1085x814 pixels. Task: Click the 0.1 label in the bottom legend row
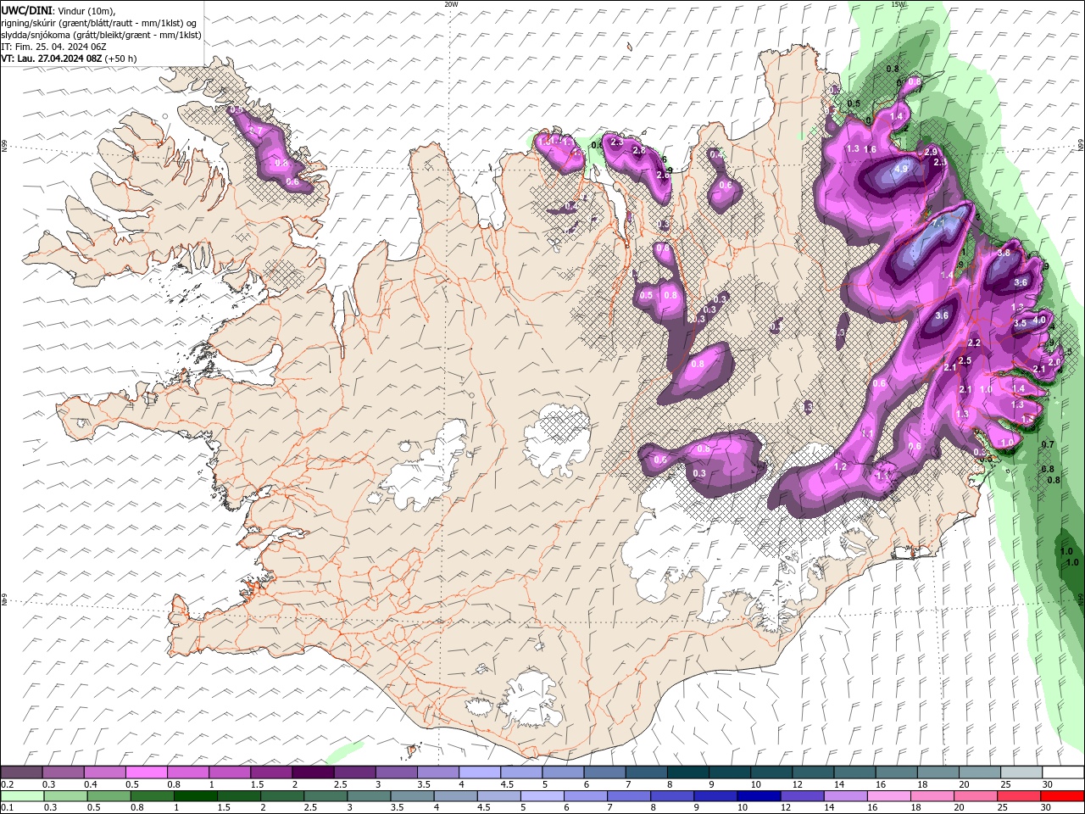[8, 807]
